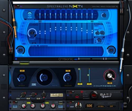Click the red Bass House knob
132x111 pixels.
click(x=94, y=95)
